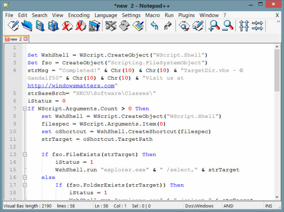Follow the windowsmatters.com link
The width and height of the screenshot is (284, 212).
[x=71, y=86]
